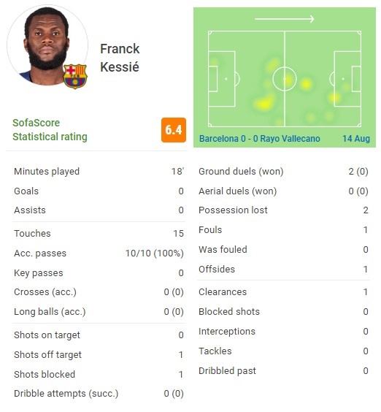Click the Touches stat row
This screenshot has height=412, width=381.
pyautogui.click(x=99, y=233)
